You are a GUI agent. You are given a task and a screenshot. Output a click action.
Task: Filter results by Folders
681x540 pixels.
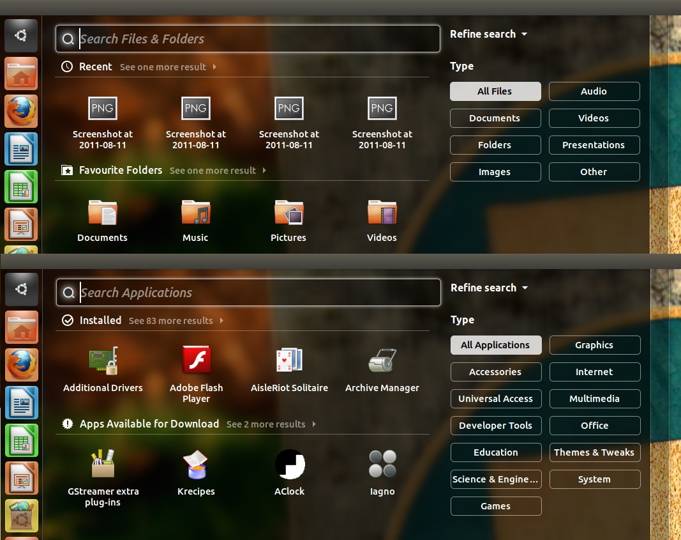click(x=495, y=145)
